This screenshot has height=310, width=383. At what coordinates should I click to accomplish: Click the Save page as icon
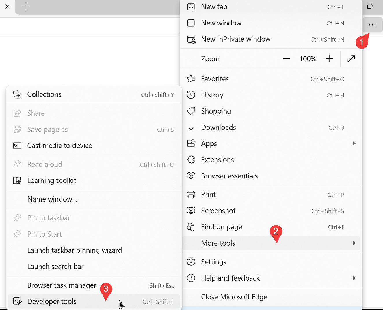17,129
